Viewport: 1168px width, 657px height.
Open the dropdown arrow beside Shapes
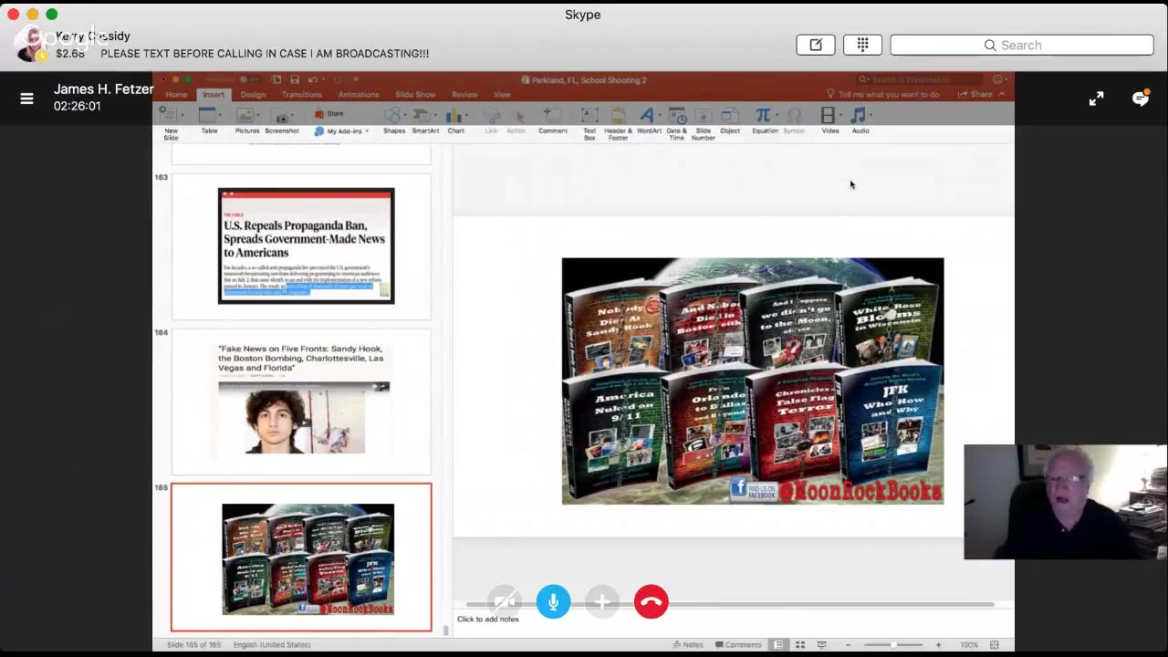coord(405,116)
